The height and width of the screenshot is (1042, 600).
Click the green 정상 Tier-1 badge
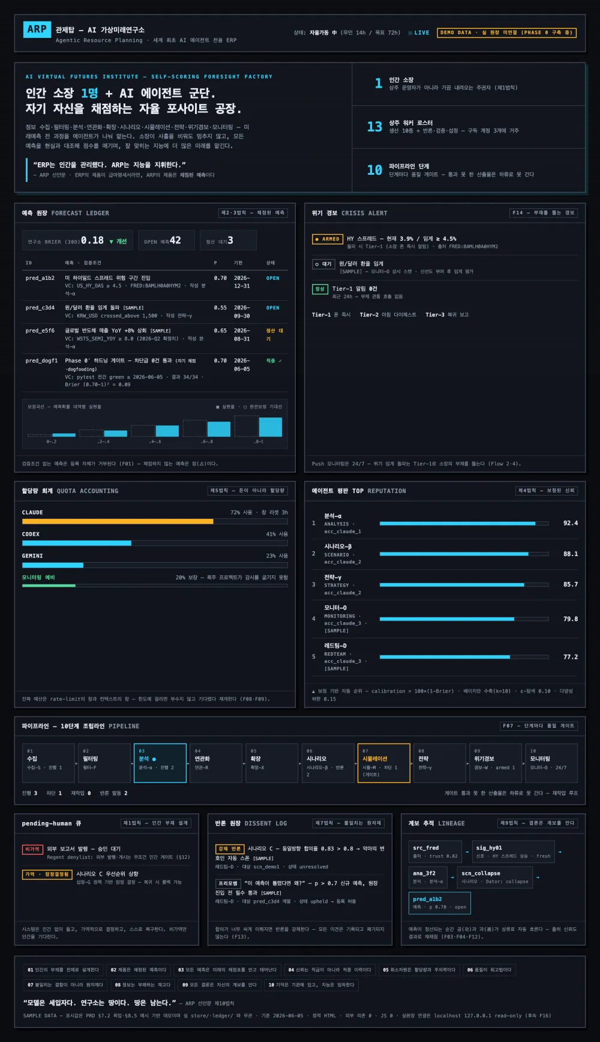pos(319,289)
